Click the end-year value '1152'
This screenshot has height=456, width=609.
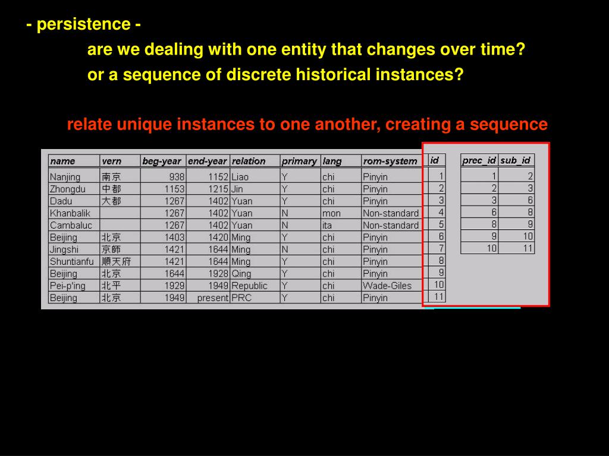218,177
